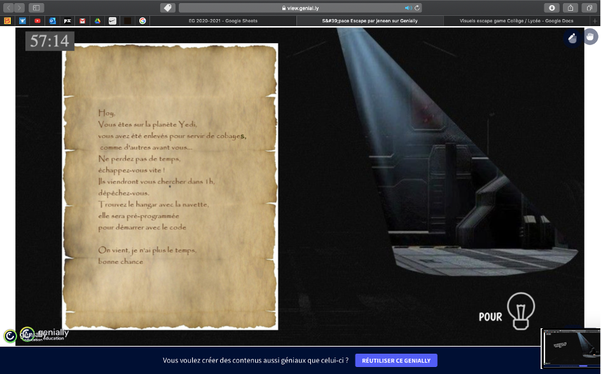Screen dimensions: 601x374
Task: Select the hand drag tool
Action: [590, 37]
